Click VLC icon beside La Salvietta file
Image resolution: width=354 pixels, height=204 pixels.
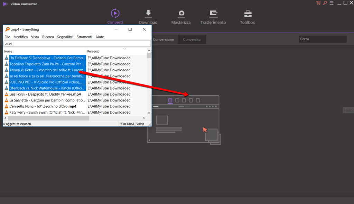click(x=6, y=100)
